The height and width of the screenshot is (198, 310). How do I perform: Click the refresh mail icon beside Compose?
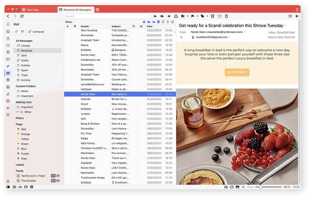16,32
